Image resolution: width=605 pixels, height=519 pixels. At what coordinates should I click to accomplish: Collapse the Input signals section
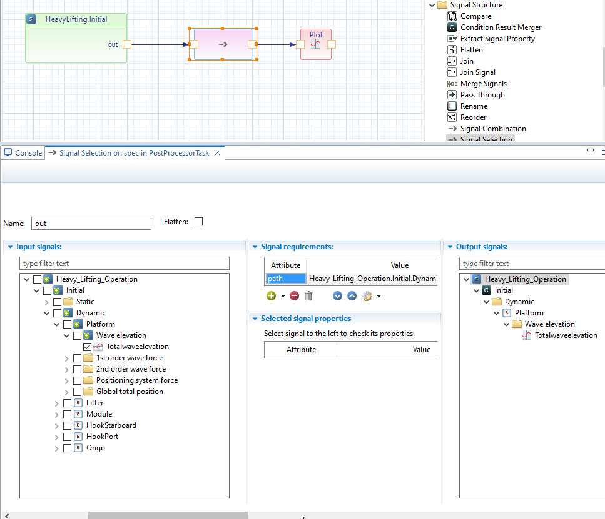coord(11,247)
